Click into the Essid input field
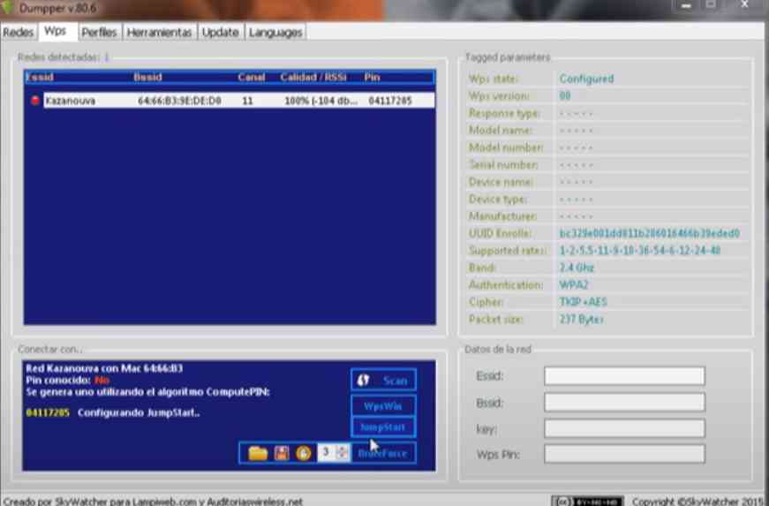769x506 pixels. [x=624, y=376]
